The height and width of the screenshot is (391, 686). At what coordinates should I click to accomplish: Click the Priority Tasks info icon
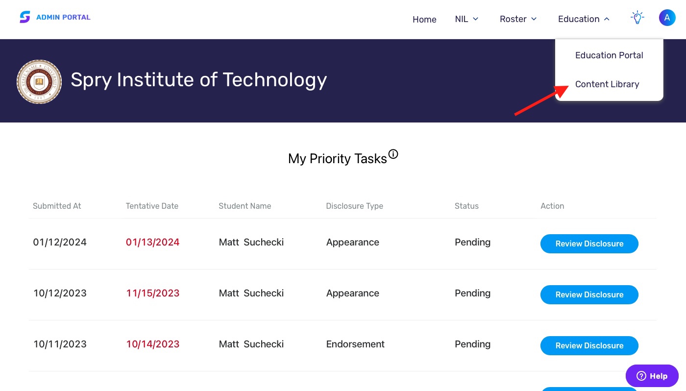(x=393, y=155)
